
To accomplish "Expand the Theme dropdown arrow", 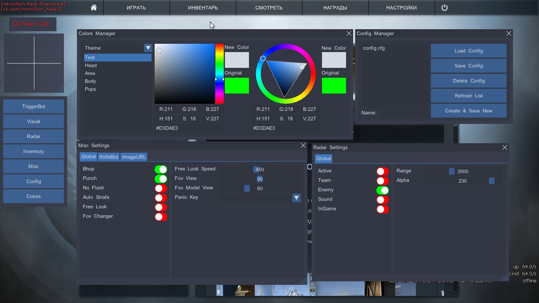I will coord(148,48).
